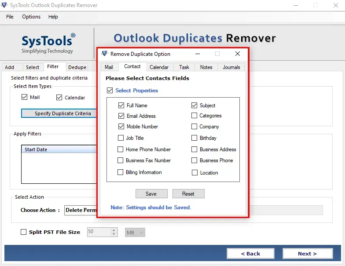Close the main Outlook Duplicates Remover window
The image size is (345, 266).
335,5
